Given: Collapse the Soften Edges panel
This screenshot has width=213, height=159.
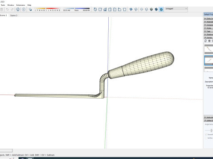Looking at the screenshot, I should point(209,121).
